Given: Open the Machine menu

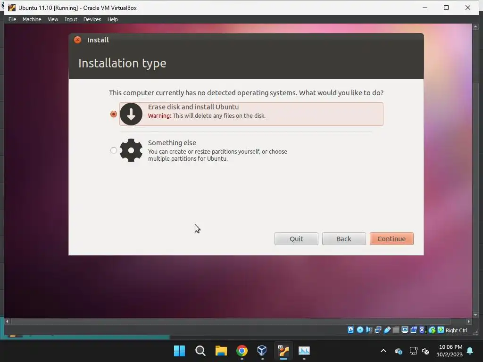Looking at the screenshot, I should tap(32, 19).
